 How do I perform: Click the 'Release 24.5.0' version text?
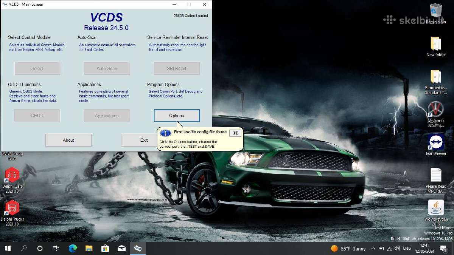[106, 28]
